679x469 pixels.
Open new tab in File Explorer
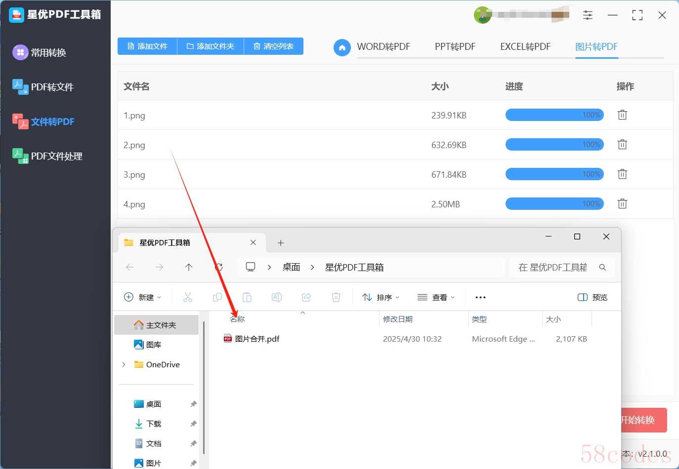[x=281, y=243]
